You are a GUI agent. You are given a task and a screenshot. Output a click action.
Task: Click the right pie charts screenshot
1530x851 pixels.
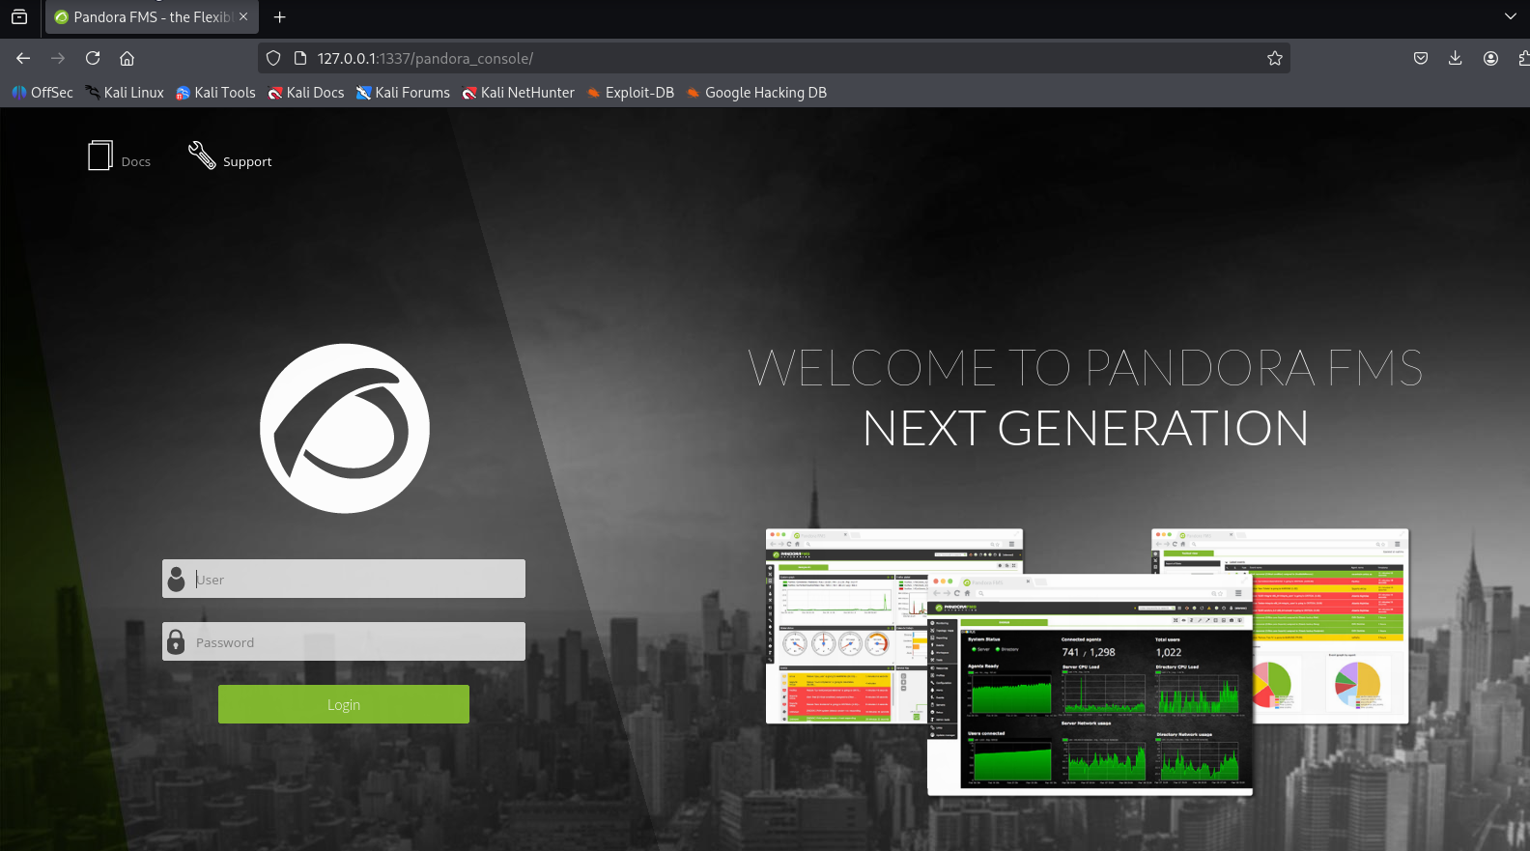(1330, 626)
